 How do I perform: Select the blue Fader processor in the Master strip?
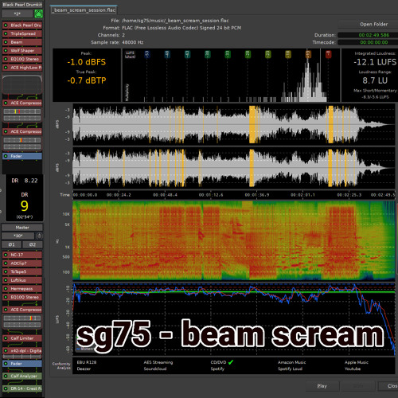pyautogui.click(x=22, y=364)
